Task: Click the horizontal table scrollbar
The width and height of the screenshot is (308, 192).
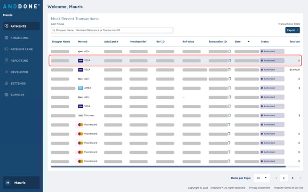Action: (168, 167)
